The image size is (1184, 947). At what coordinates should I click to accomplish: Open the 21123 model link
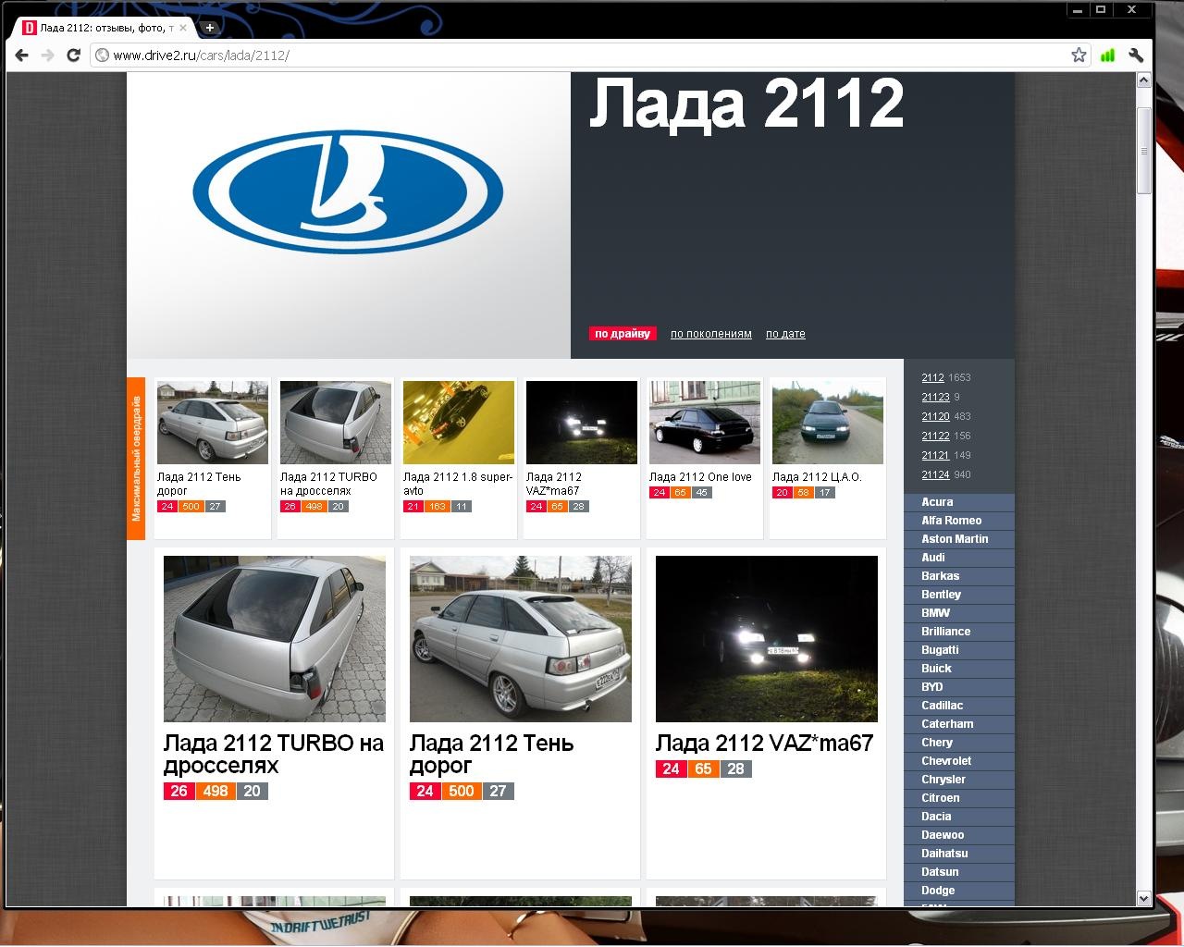click(x=935, y=398)
